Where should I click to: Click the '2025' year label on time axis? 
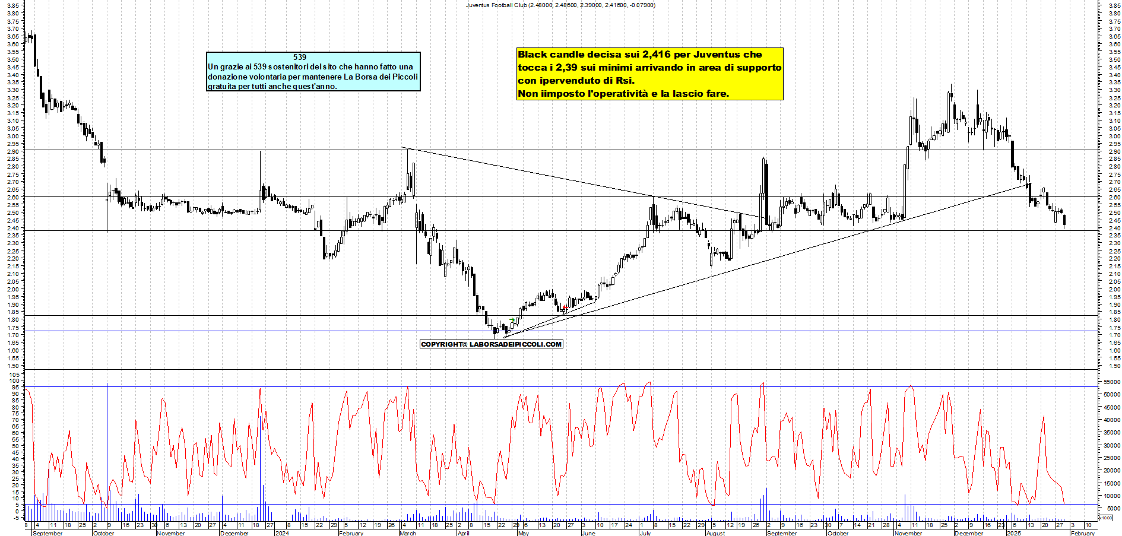[x=1013, y=533]
